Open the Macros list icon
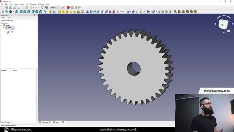Image resolution: width=234 pixels, height=132 pixels. tap(76, 7)
